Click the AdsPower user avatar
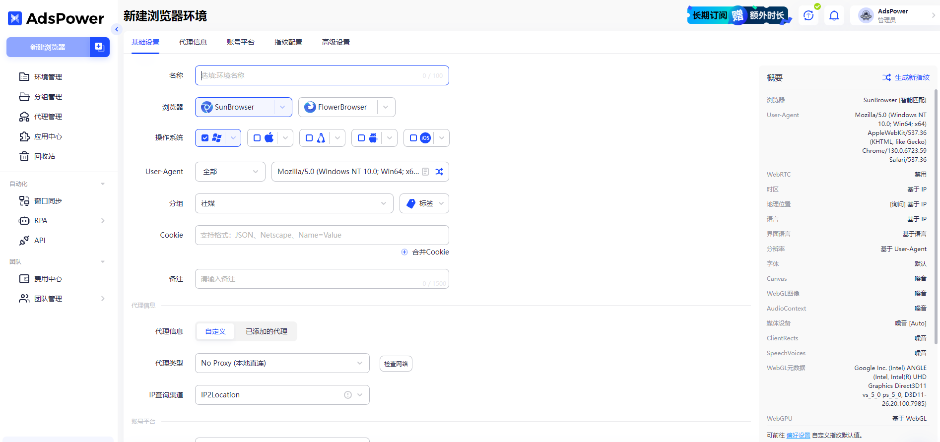 (866, 15)
